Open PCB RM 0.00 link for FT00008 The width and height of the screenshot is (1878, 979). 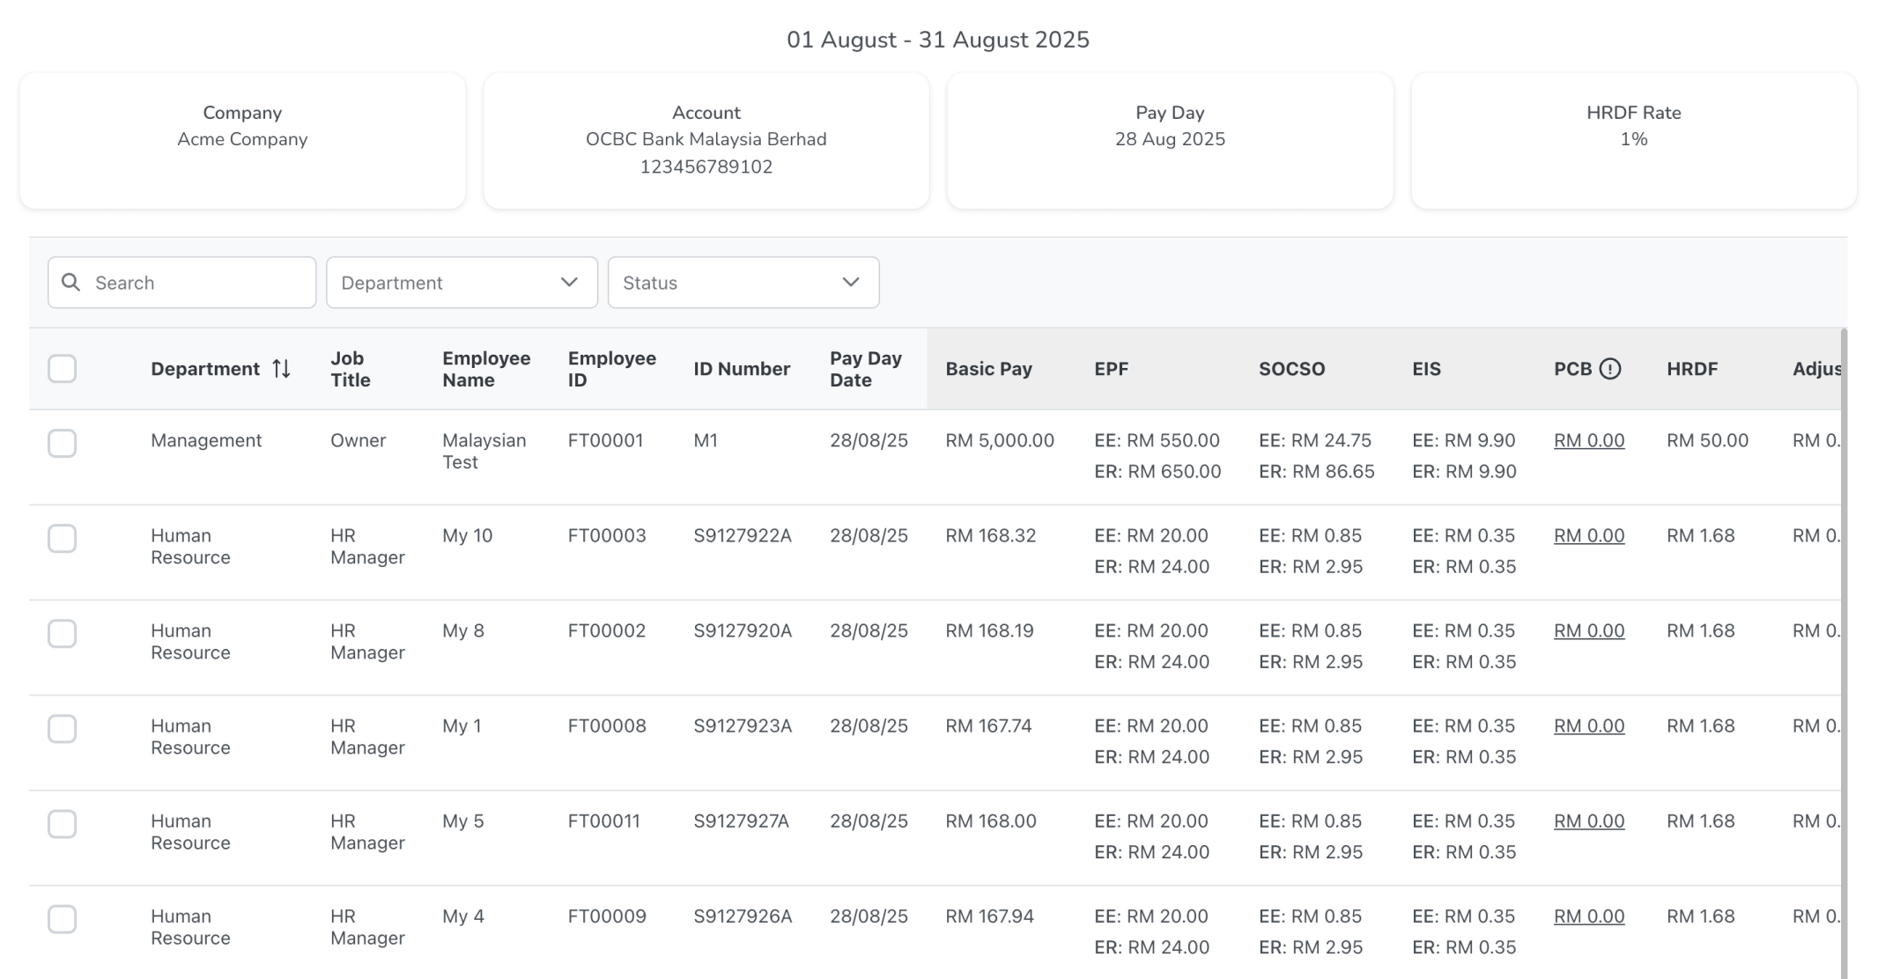[x=1589, y=725]
